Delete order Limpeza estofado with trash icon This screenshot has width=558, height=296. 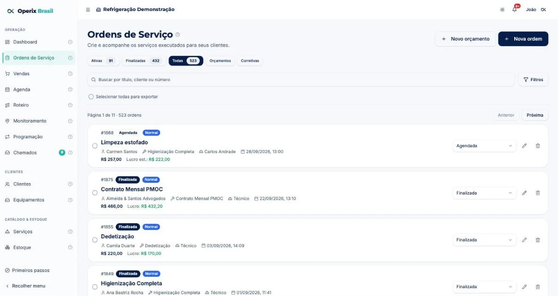538,146
